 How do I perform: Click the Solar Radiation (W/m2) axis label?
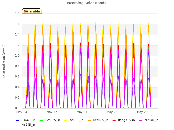tap(4, 61)
